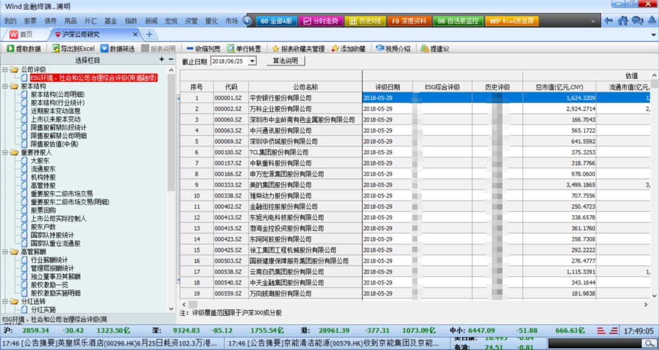
Task: Click the table horizontal scrollbar right arrow
Action: click(x=646, y=304)
